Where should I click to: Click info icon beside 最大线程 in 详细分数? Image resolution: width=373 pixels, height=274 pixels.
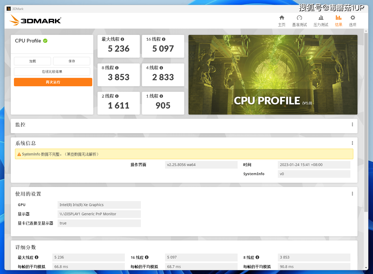coord(37,257)
